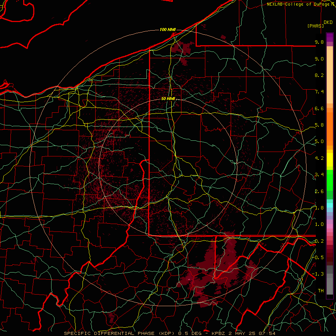The width and height of the screenshot is (336, 336).
Task: Click the purple segment atop the color bar
Action: coord(330,37)
